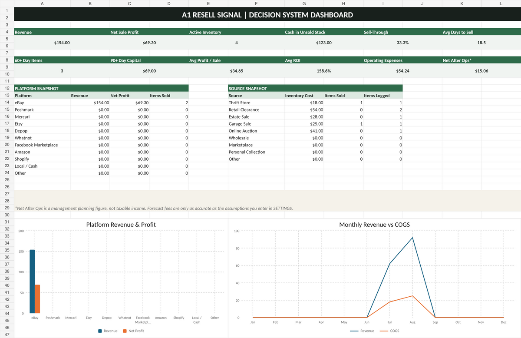Select column A header

[42, 3]
